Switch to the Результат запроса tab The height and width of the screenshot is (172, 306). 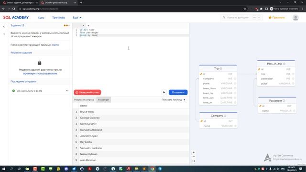pos(84,100)
